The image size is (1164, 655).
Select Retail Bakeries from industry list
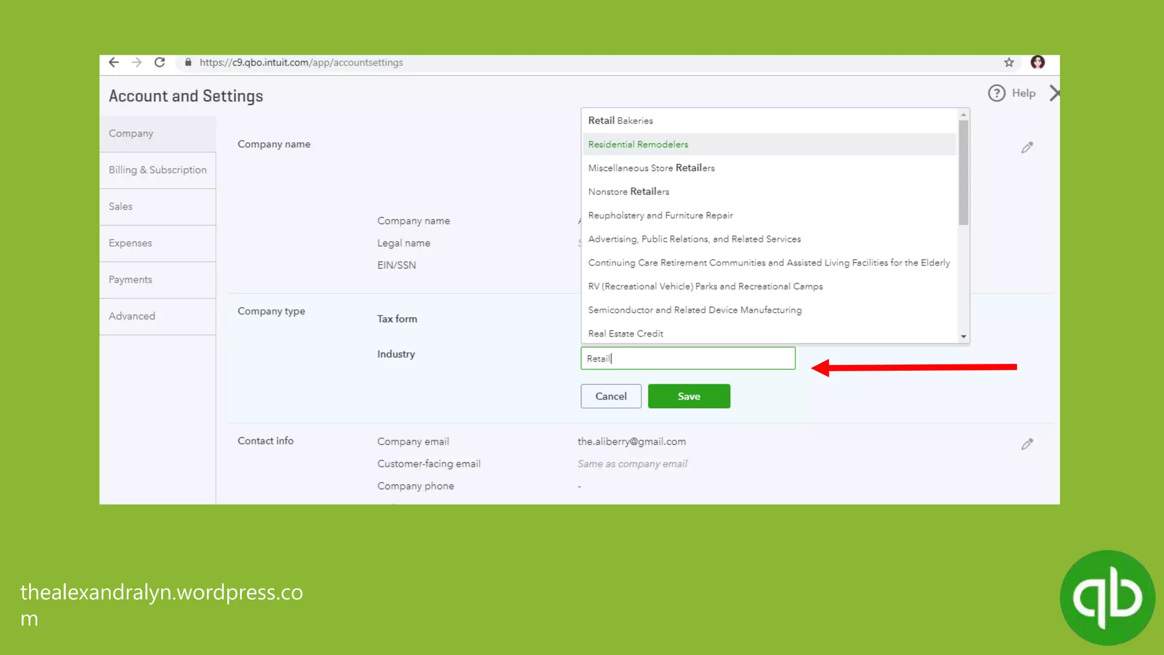coord(621,121)
